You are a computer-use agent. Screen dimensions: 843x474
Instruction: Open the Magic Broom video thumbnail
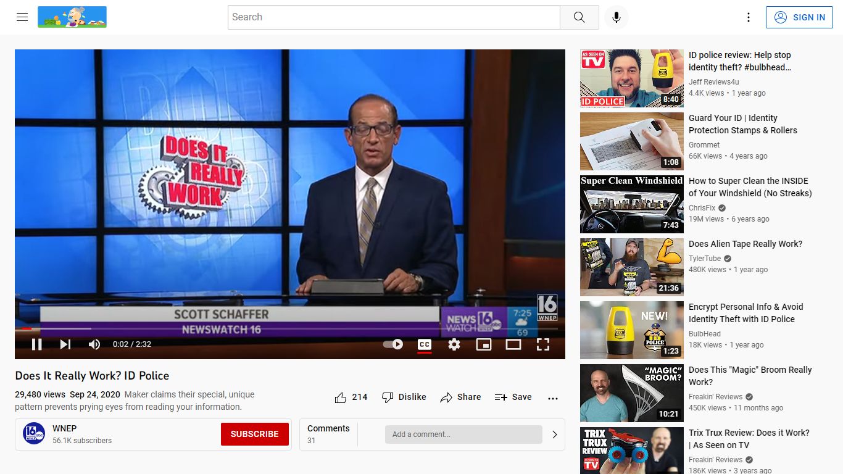(x=632, y=393)
